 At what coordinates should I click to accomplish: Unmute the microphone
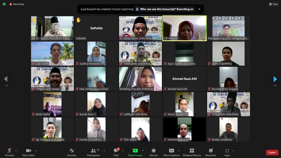[9, 152]
